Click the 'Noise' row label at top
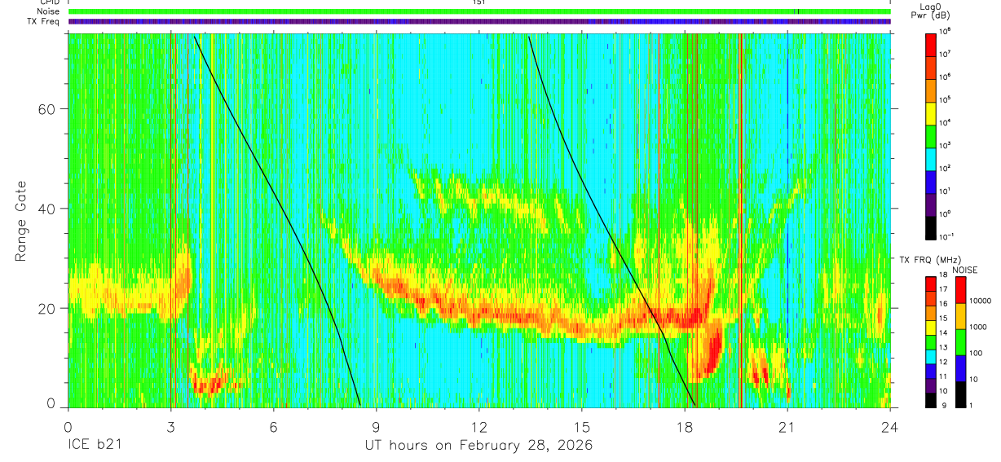1001x462 pixels. [x=47, y=11]
